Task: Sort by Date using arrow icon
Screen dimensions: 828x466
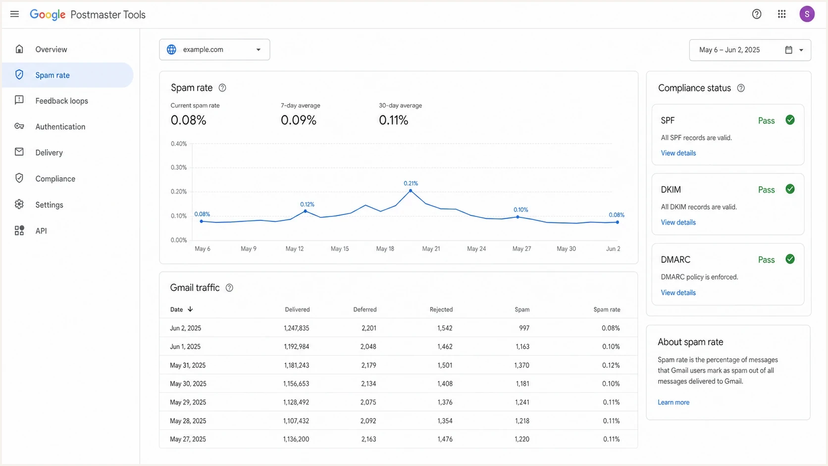Action: pyautogui.click(x=190, y=309)
